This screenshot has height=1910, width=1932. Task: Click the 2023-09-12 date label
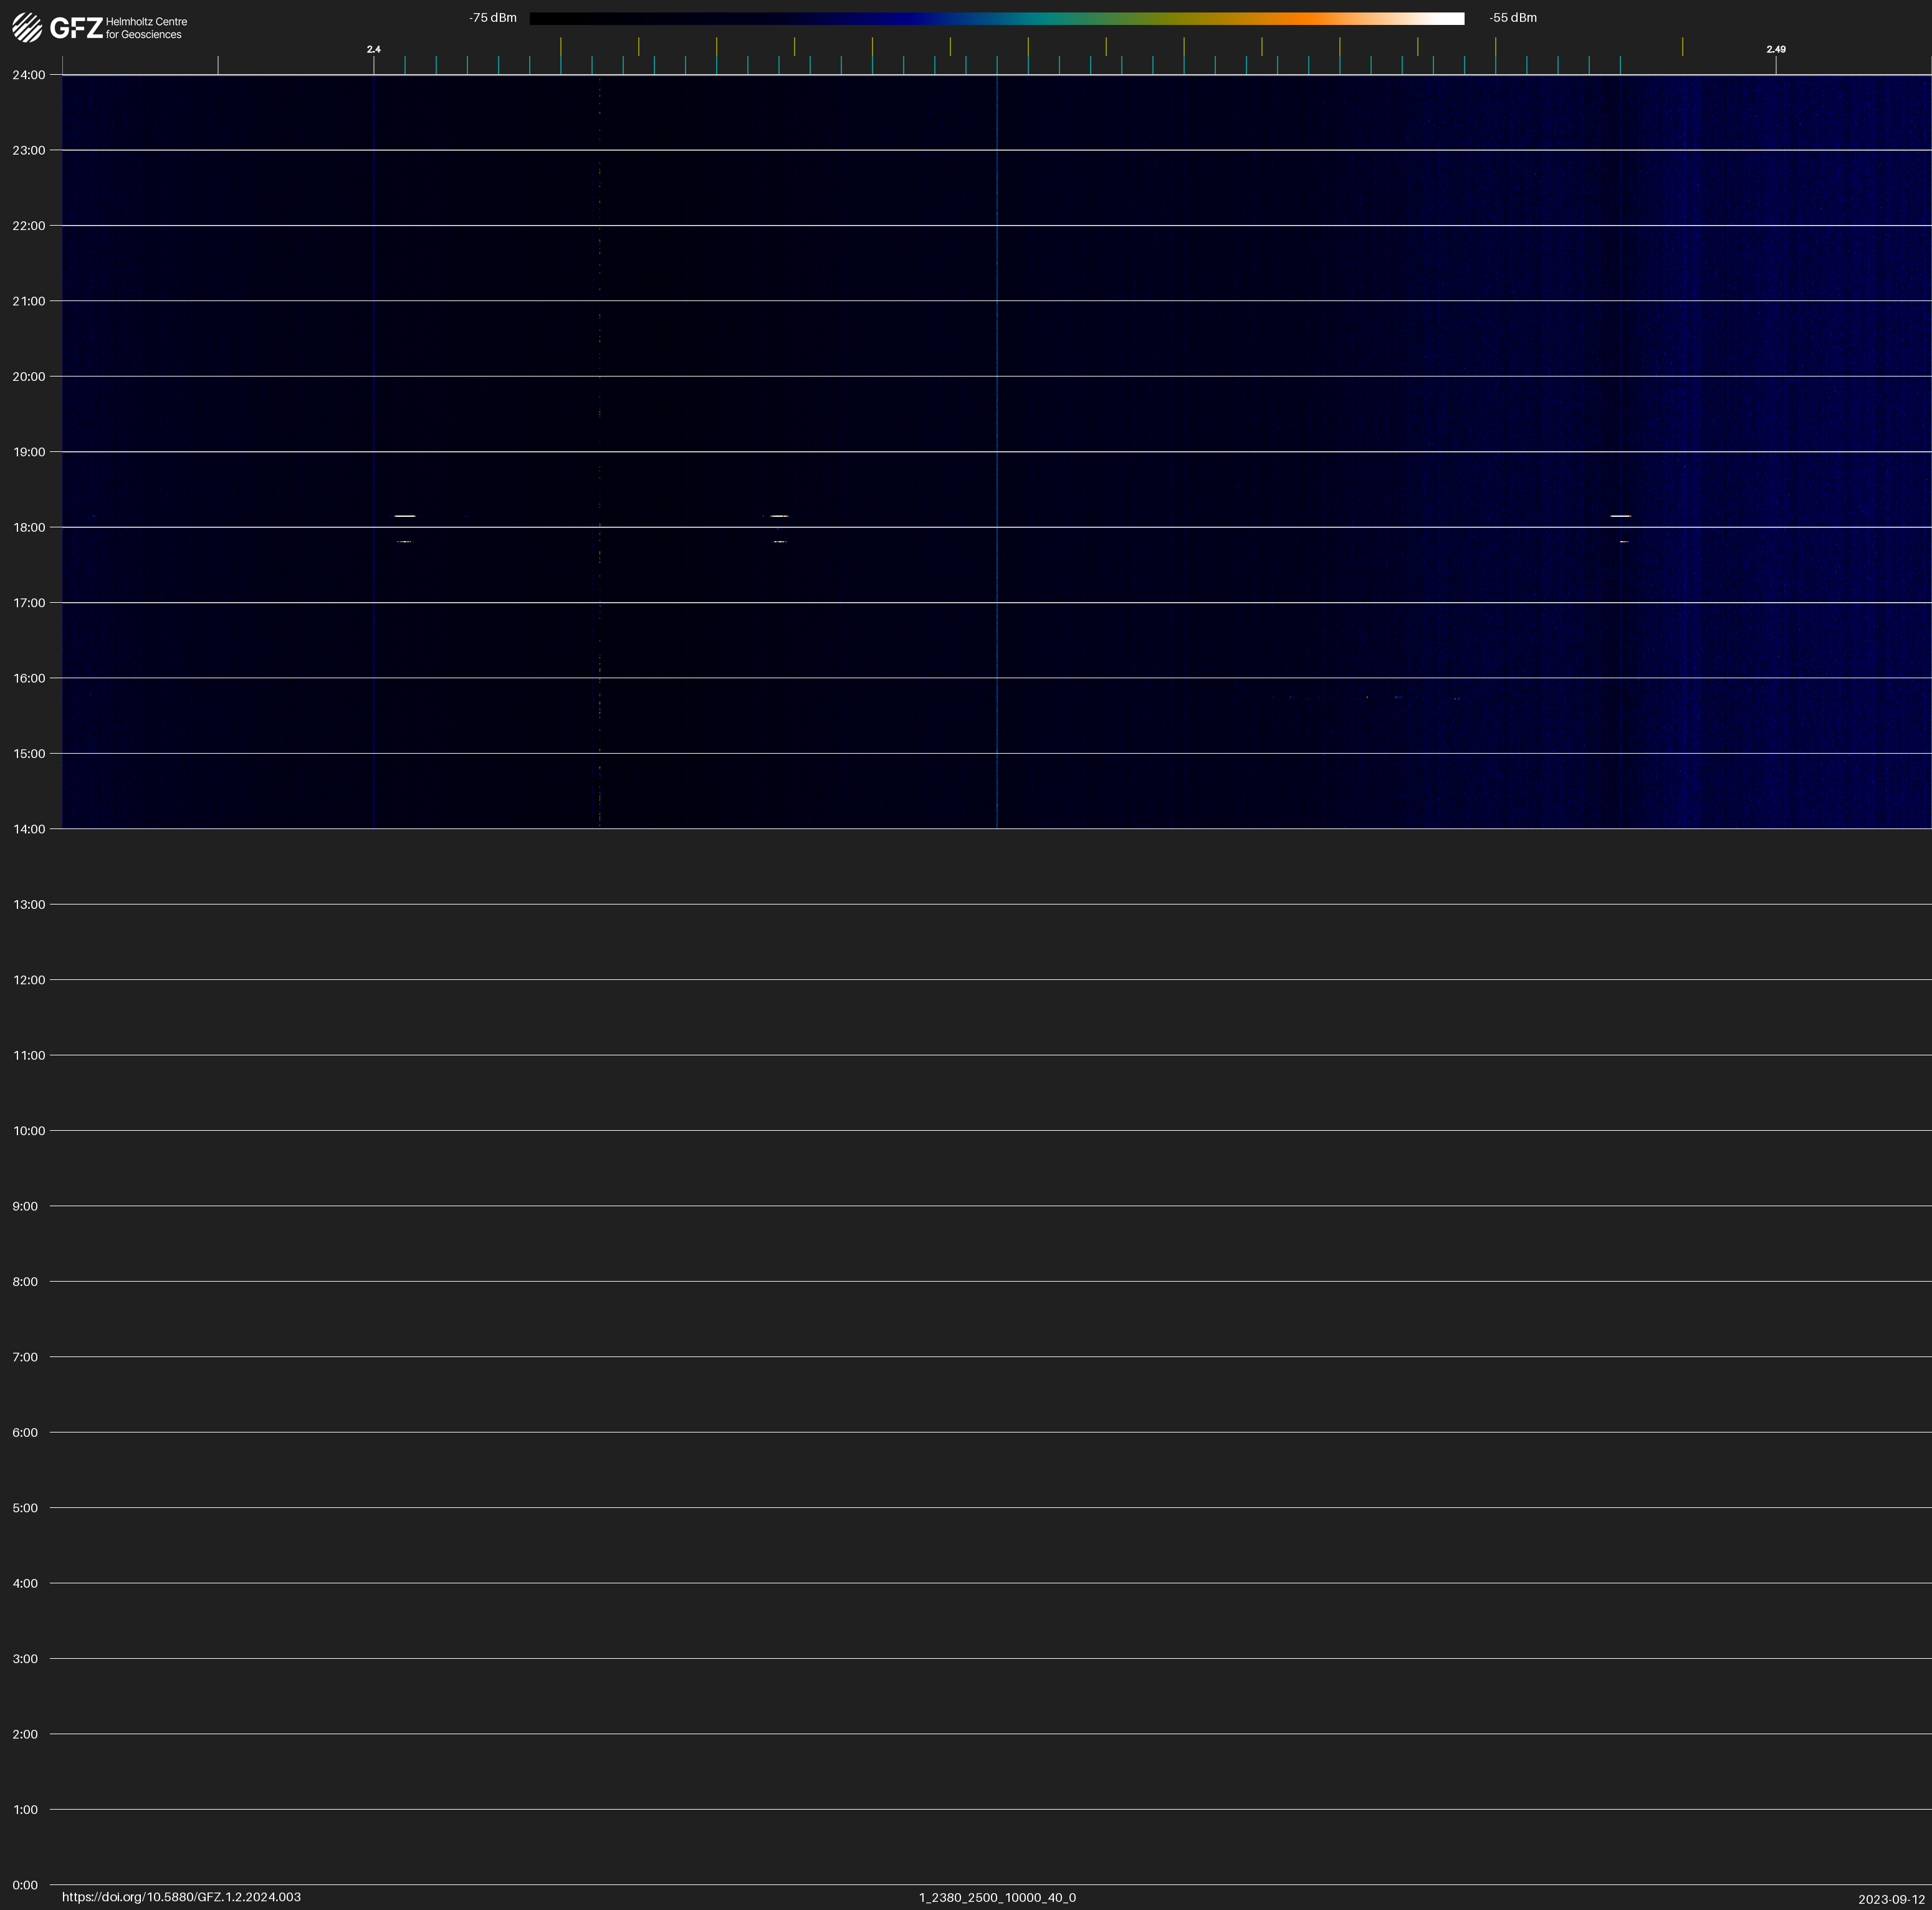tap(1891, 1899)
